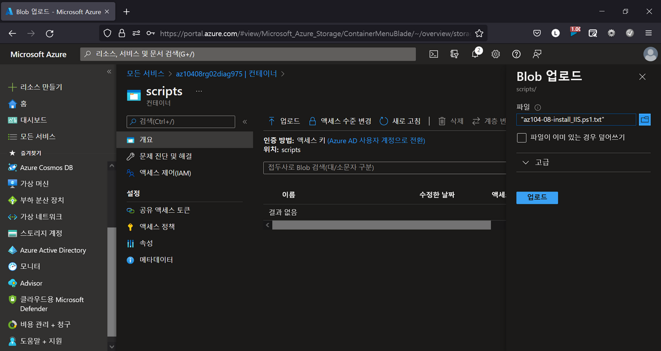Browse for file with folder icon
This screenshot has height=351, width=661.
click(644, 119)
